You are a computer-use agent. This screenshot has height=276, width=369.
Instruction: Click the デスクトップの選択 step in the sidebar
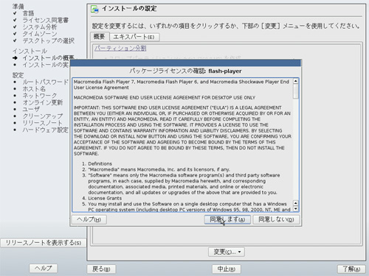click(x=49, y=40)
